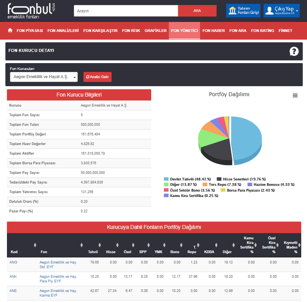Toggle Özel Sektör Bono legend swatch

point(166,190)
